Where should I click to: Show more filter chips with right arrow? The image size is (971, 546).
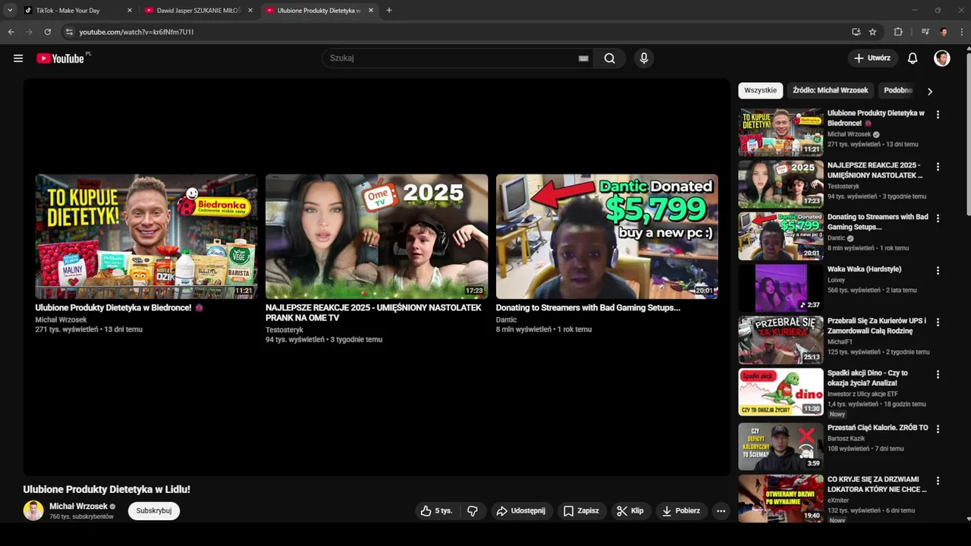(x=930, y=91)
